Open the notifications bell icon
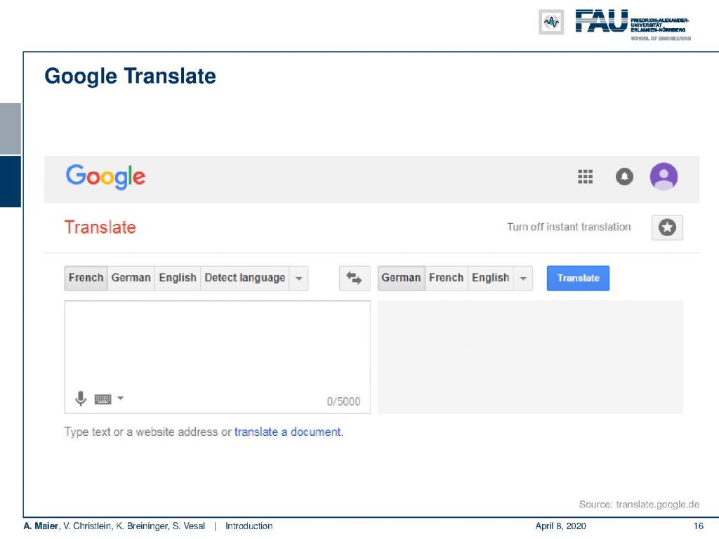This screenshot has width=719, height=539. tap(624, 176)
